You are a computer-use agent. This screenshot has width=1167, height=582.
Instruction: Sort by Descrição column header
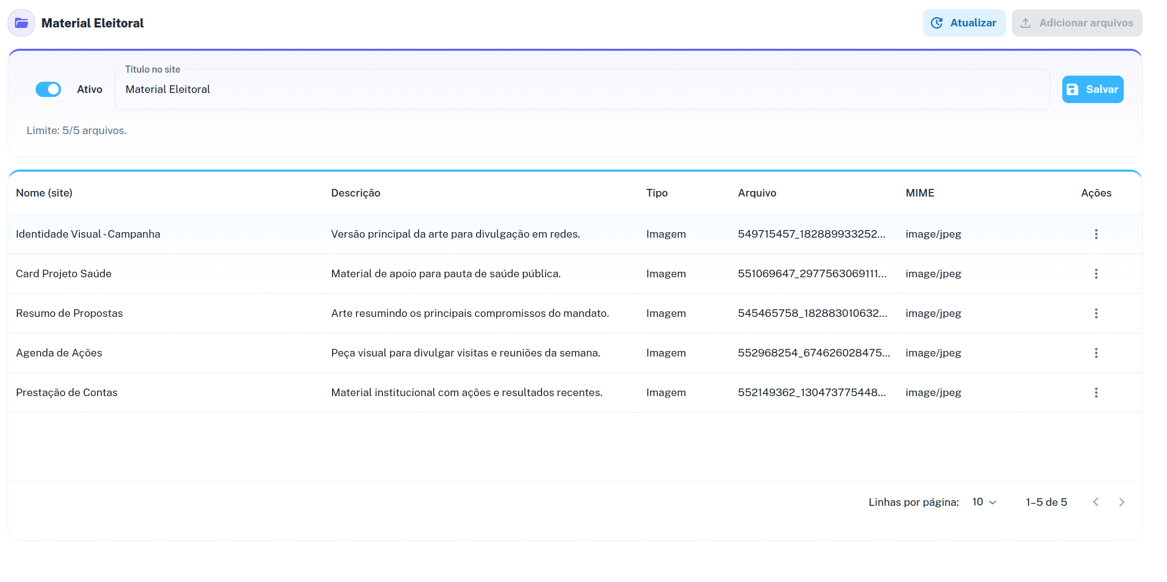point(355,193)
